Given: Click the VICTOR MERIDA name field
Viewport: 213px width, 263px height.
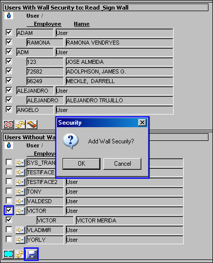Looking at the screenshot, I should point(130,220).
